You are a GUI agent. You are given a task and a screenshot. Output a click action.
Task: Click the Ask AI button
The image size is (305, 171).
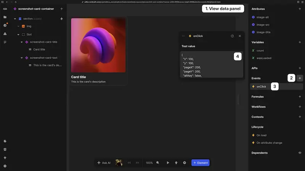pos(104,163)
